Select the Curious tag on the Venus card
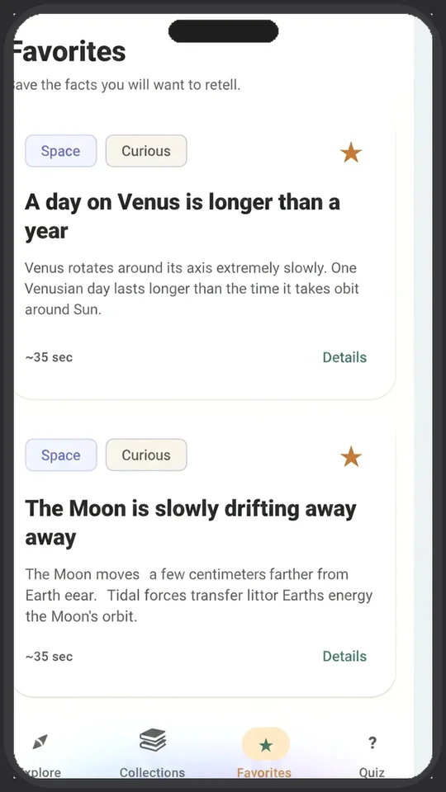This screenshot has height=792, width=446. point(146,151)
